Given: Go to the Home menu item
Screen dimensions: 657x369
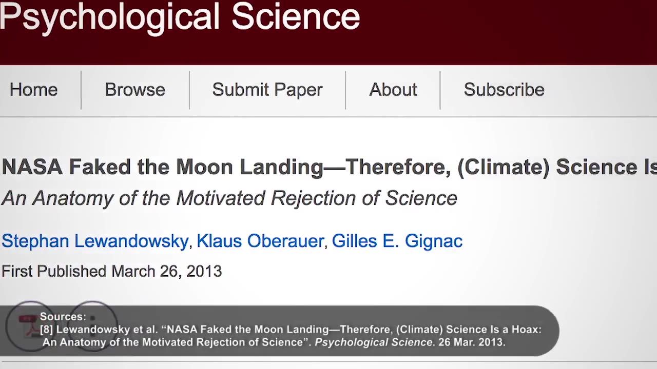Looking at the screenshot, I should pos(34,90).
